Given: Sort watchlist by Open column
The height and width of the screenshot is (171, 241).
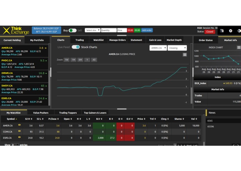Looking at the screenshot, I should click(x=68, y=119).
